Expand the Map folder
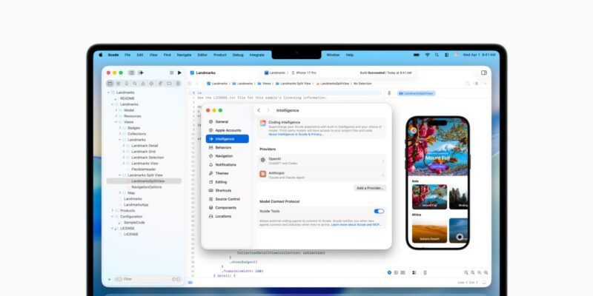 pyautogui.click(x=120, y=193)
